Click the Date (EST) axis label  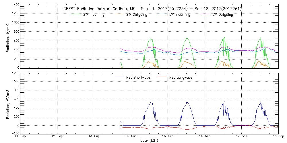tap(149, 140)
